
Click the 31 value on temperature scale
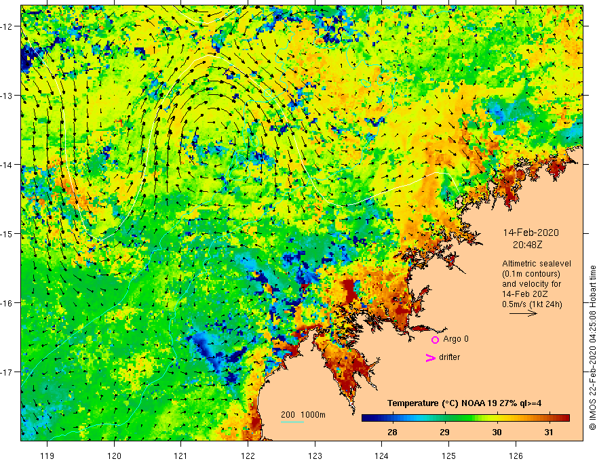tap(549, 433)
